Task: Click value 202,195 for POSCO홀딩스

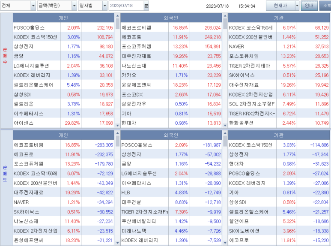Action: click(105, 28)
